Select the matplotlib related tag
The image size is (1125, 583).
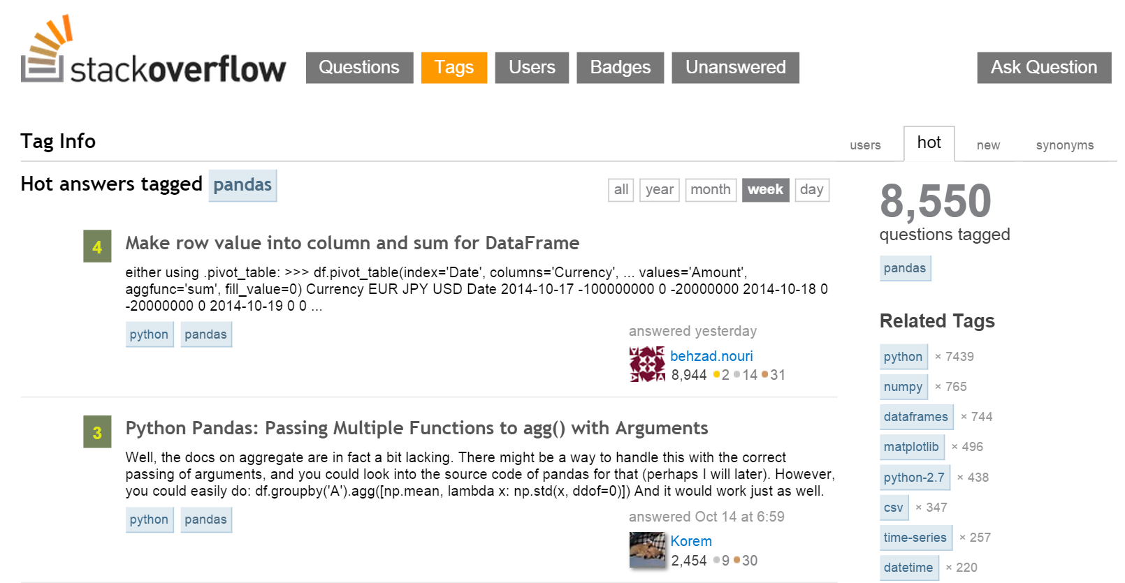(911, 447)
